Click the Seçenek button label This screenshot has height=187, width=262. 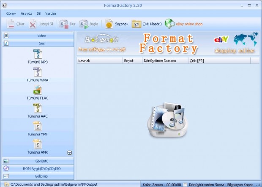click(x=122, y=24)
